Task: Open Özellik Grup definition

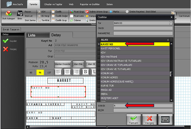Action: tap(59, 20)
